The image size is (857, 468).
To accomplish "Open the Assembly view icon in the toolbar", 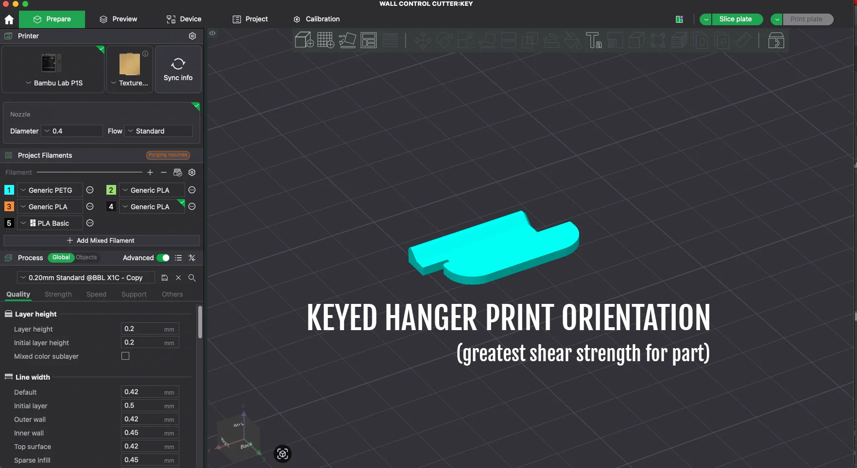I will 776,40.
